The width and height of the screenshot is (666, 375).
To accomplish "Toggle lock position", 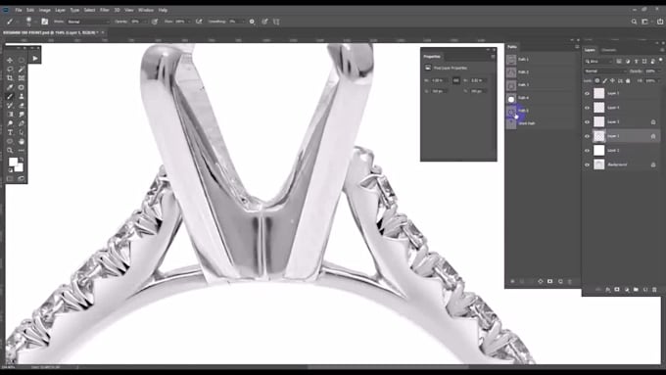I will click(x=612, y=80).
